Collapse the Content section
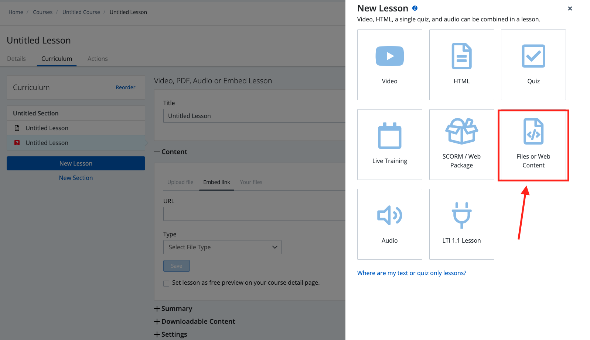 [x=171, y=152]
